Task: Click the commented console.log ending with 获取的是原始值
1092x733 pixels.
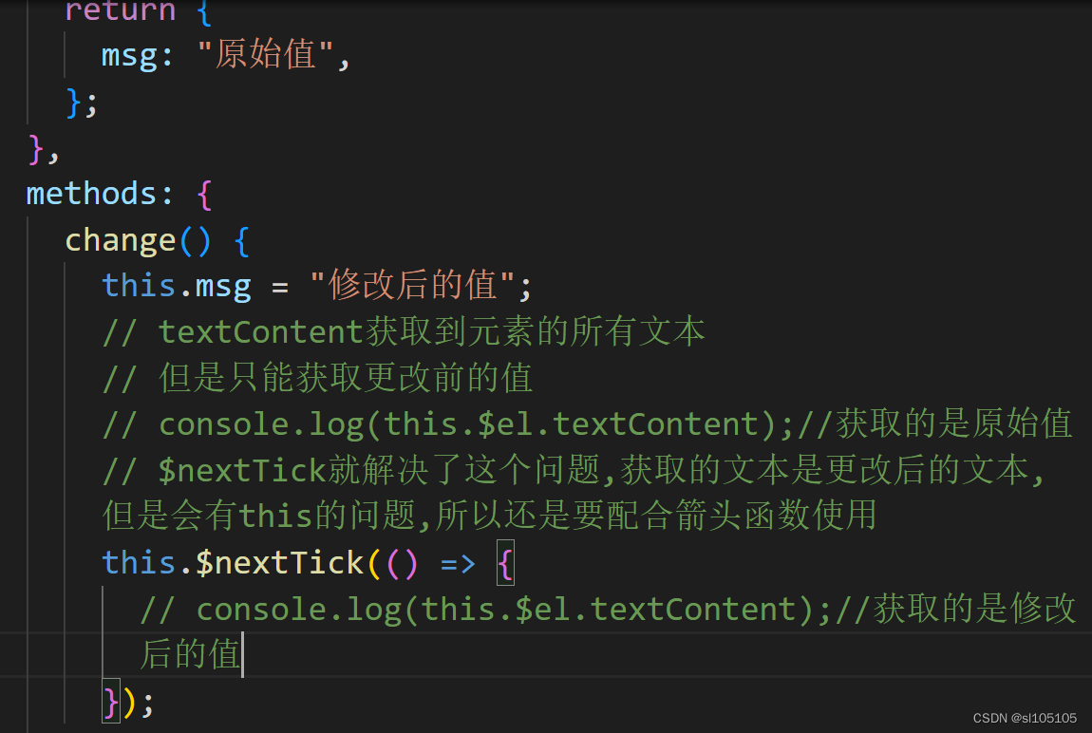Action: click(x=587, y=423)
